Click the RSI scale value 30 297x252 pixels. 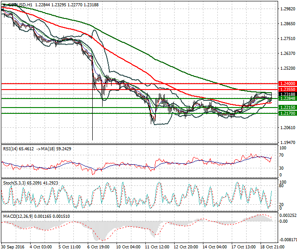click(x=282, y=168)
